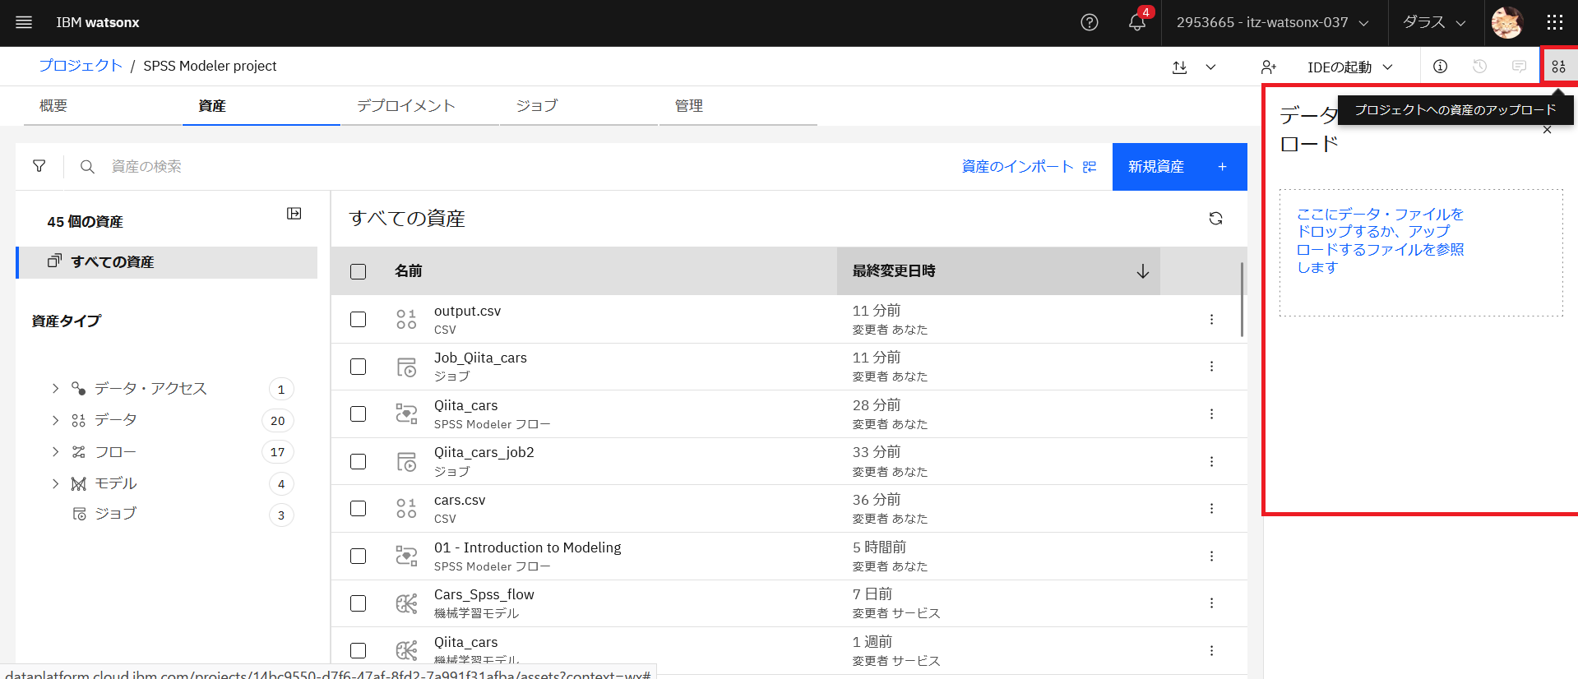Click 資産のインポート link
This screenshot has width=1578, height=679.
pos(1029,166)
